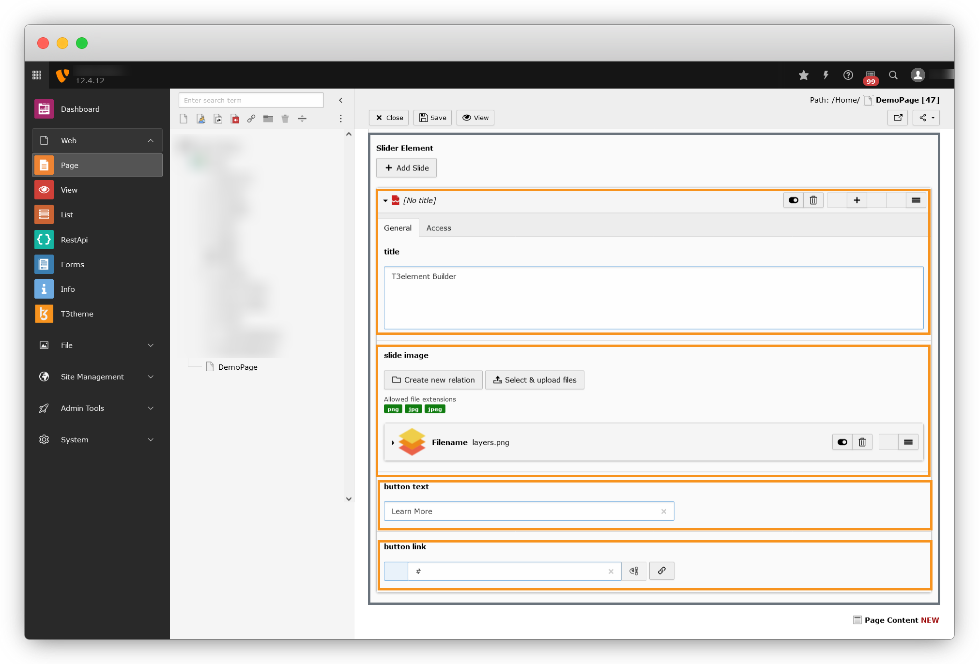The height and width of the screenshot is (664, 979).
Task: Delete the slide with trash icon
Action: point(813,200)
